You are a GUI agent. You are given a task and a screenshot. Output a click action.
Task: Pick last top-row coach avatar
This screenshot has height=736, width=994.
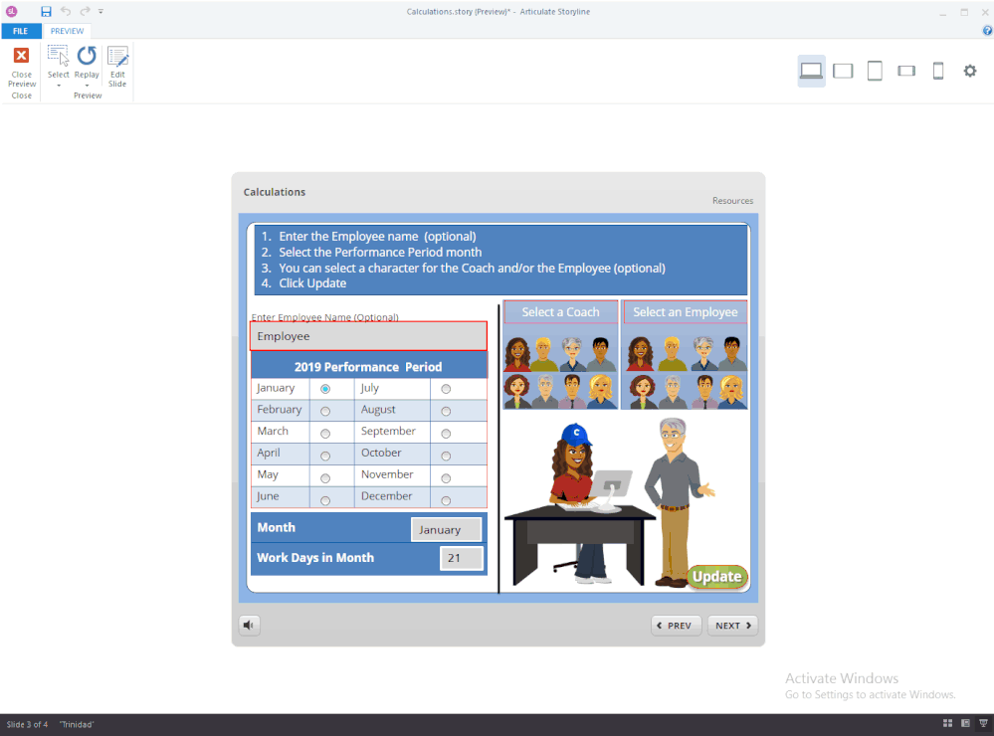point(600,354)
